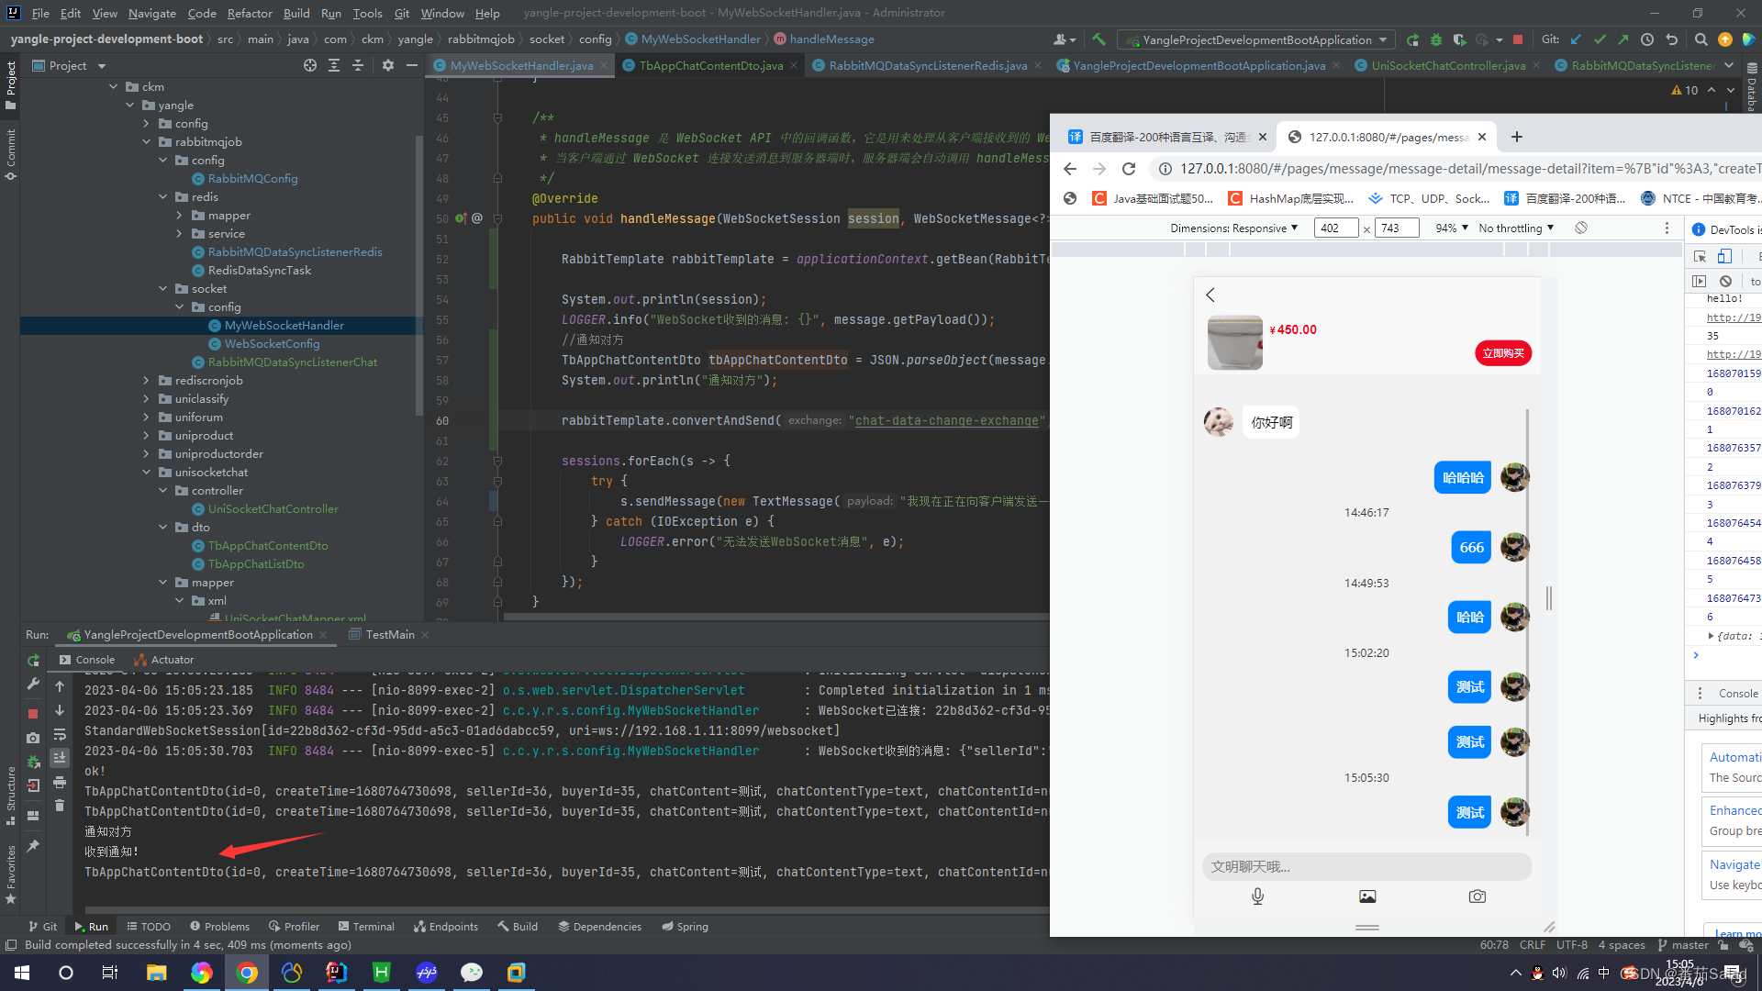Screen dimensions: 1762x991
Task: Open the Show Git history clock icon
Action: pos(1647,39)
